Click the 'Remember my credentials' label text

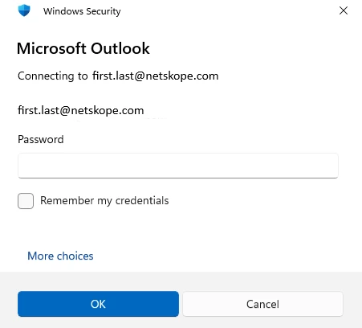pyautogui.click(x=104, y=201)
